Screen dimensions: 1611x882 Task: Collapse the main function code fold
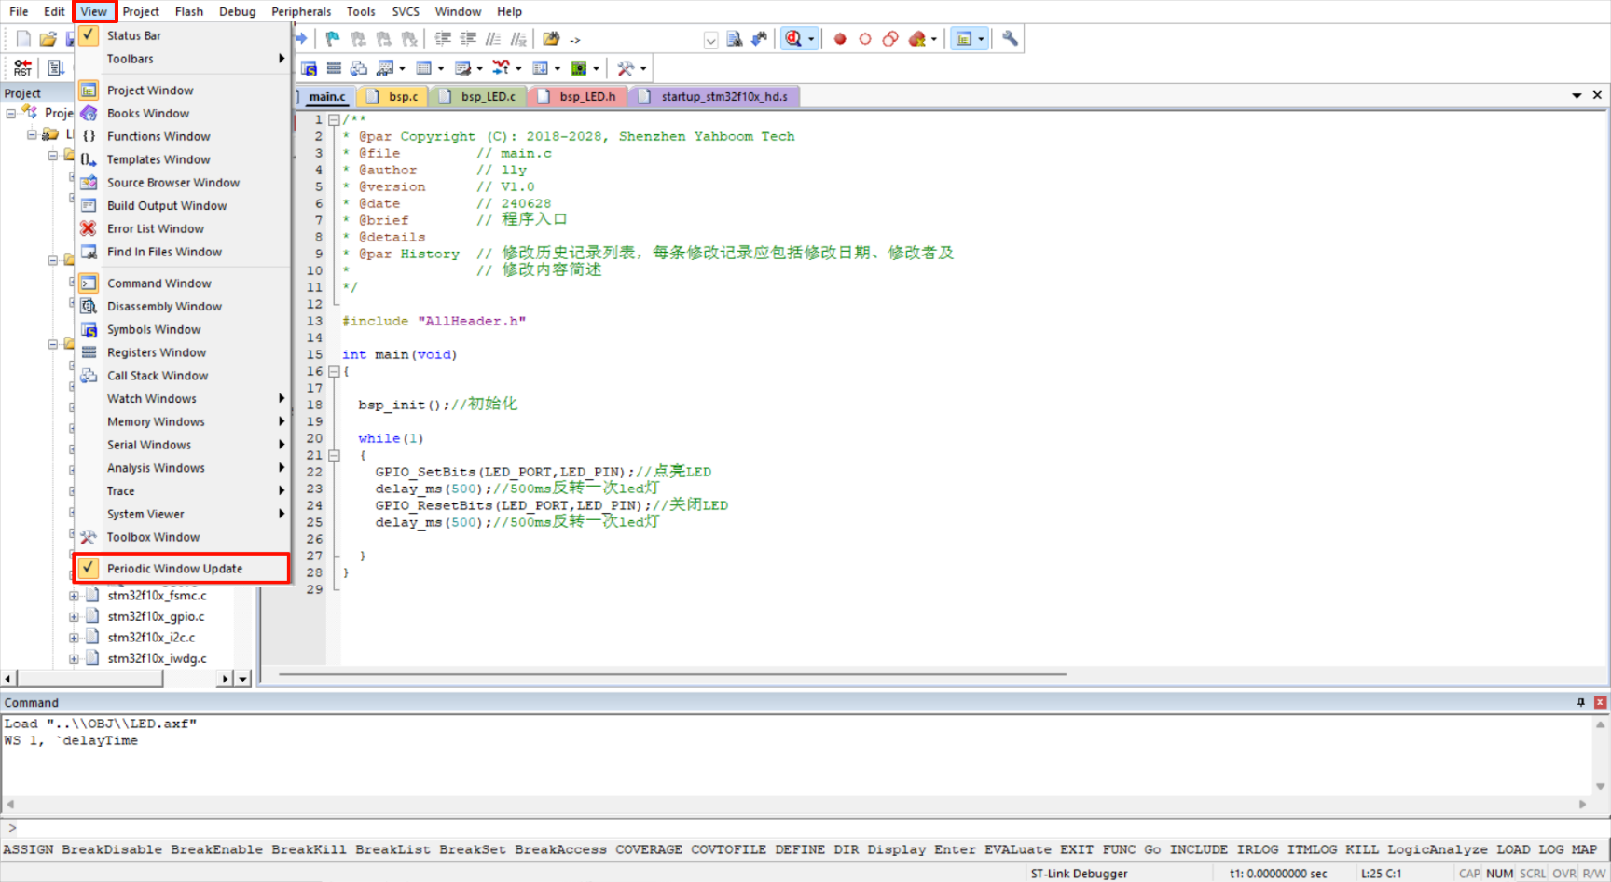pyautogui.click(x=334, y=371)
